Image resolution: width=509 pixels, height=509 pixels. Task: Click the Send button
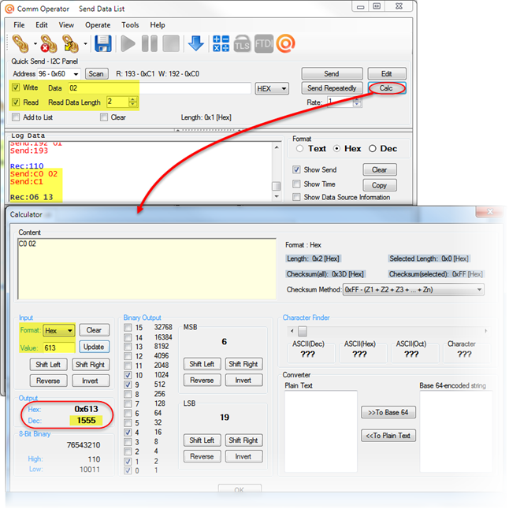point(332,74)
